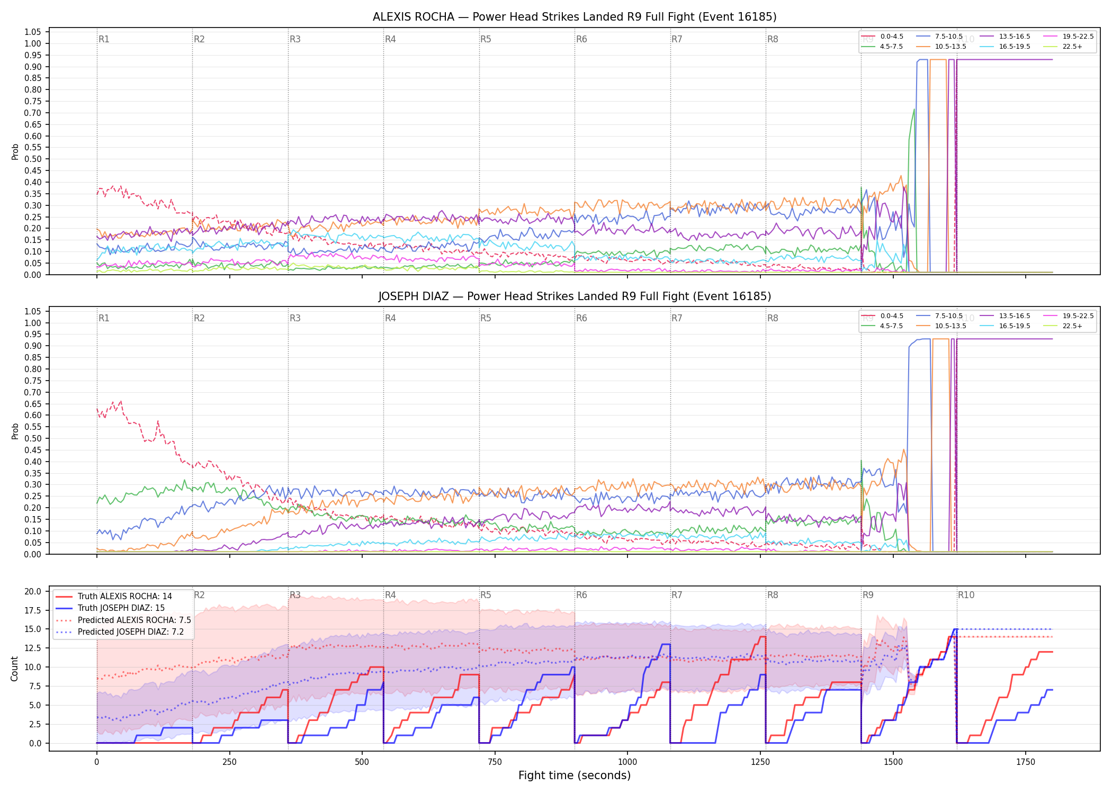This screenshot has width=1112, height=794.
Task: Click the R1 label in the top chart
Action: 104,39
